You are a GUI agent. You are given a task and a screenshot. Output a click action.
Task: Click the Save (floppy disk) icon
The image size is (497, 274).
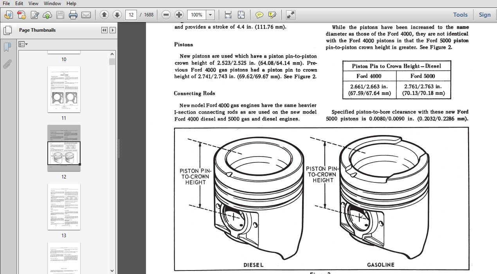point(60,15)
